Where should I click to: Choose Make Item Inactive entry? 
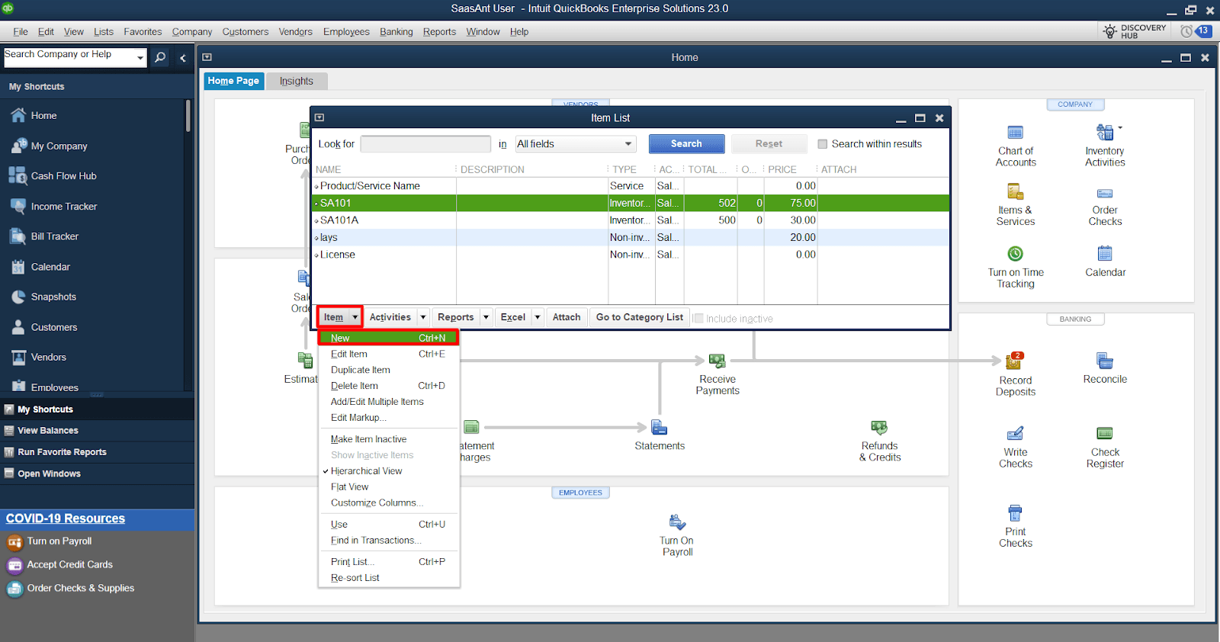368,439
